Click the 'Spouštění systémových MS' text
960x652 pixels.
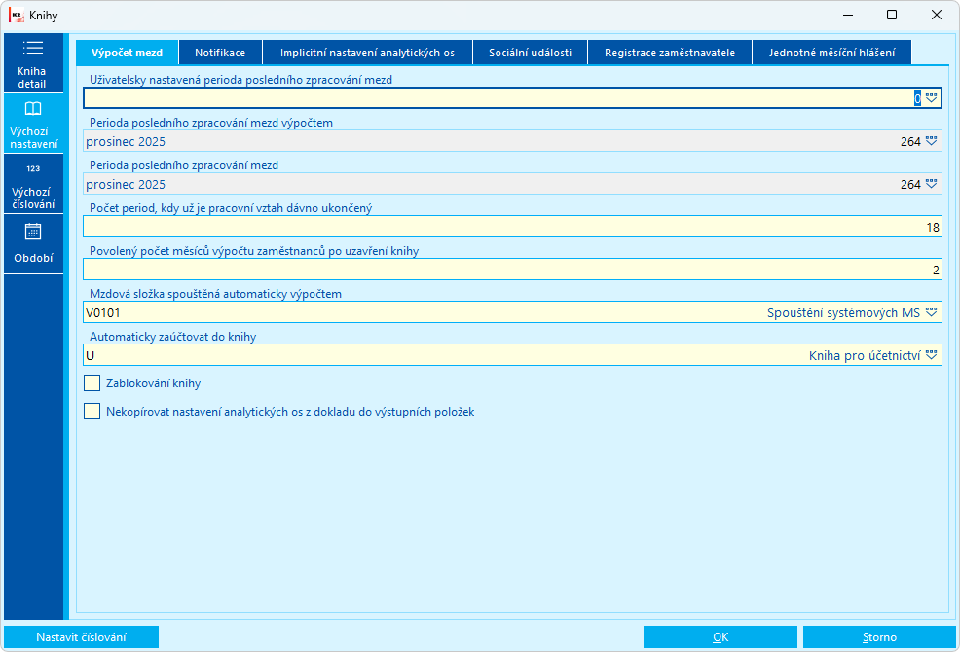tap(843, 312)
